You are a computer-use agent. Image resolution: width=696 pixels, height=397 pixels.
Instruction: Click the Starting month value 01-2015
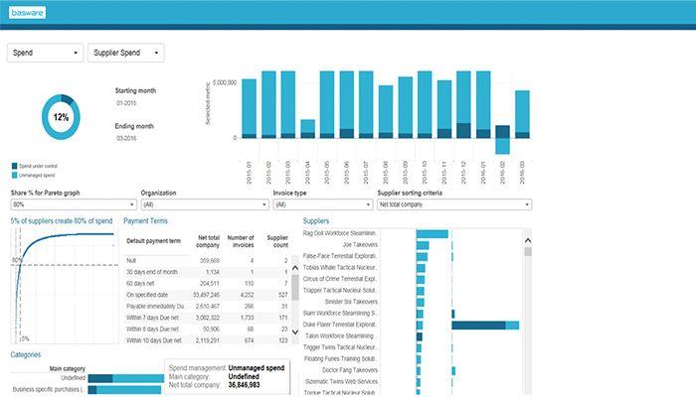click(x=126, y=103)
